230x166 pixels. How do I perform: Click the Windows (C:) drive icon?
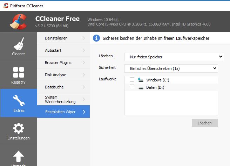[x=141, y=80]
